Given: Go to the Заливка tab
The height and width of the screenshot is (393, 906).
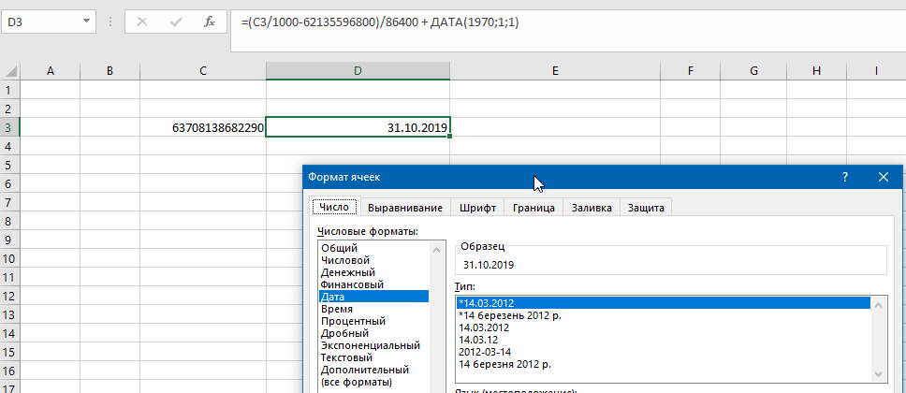Looking at the screenshot, I should 591,208.
